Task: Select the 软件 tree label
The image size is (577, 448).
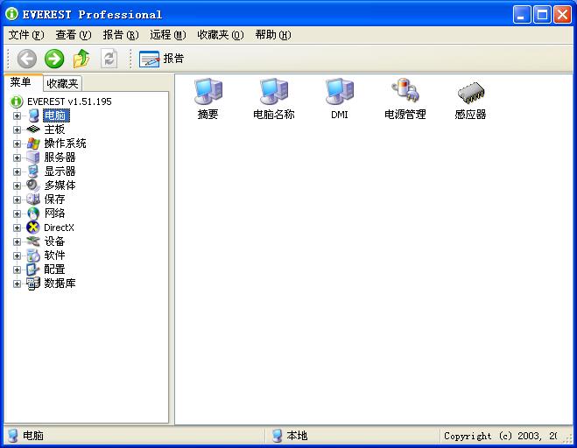Action: point(54,255)
